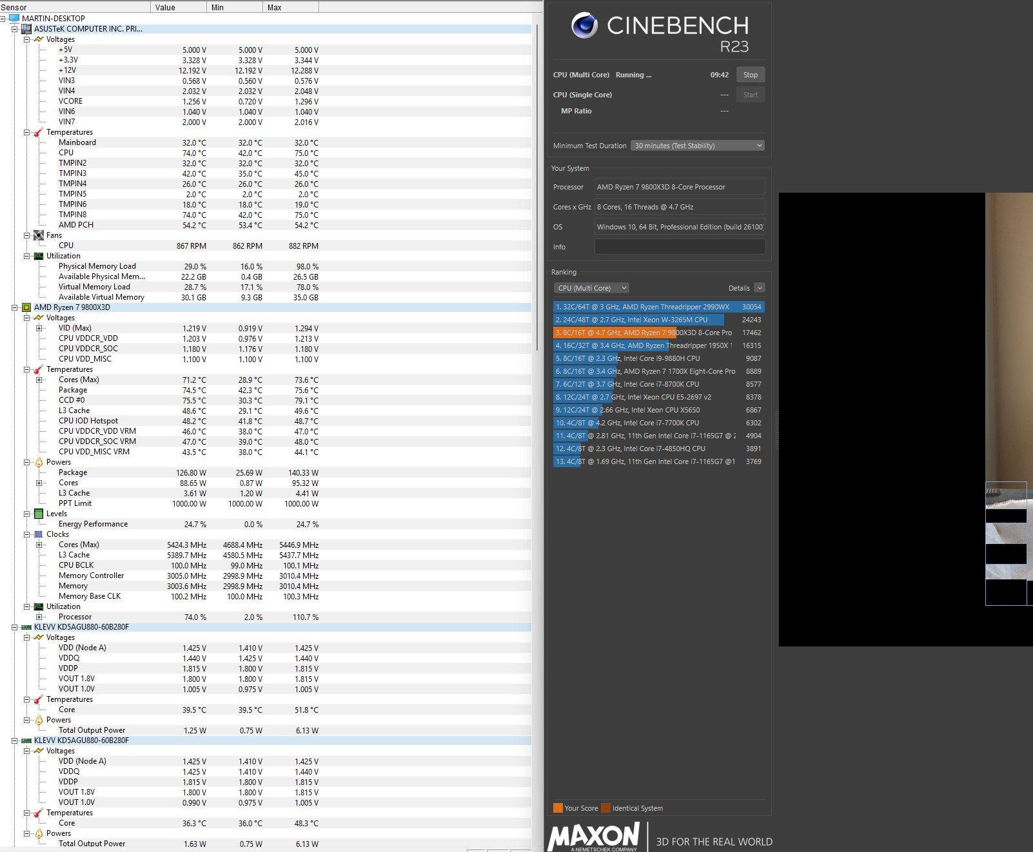This screenshot has height=852, width=1033.
Task: Select ranking entry 7 Core i7-8700K
Action: click(658, 384)
